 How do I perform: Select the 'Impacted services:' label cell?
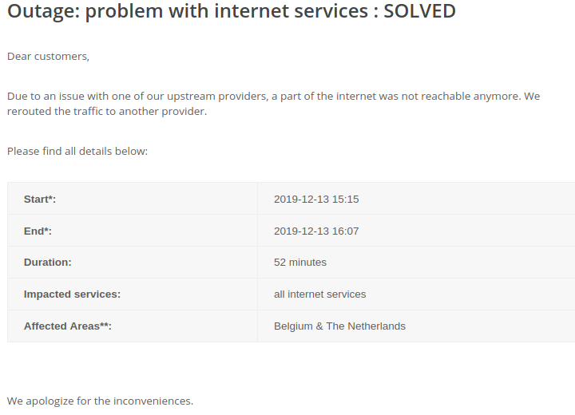point(72,294)
